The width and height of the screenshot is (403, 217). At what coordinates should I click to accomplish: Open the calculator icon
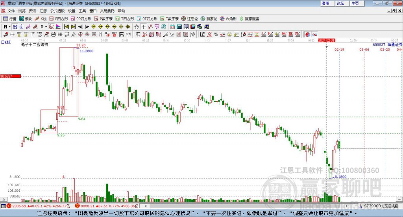pos(179,27)
